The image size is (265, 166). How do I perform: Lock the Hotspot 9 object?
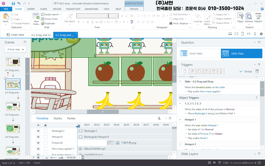(x=46, y=137)
